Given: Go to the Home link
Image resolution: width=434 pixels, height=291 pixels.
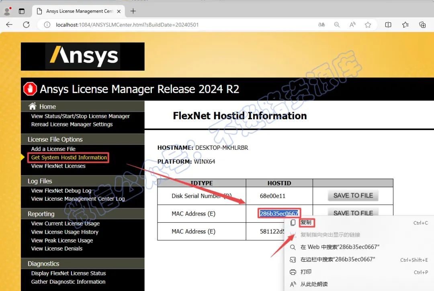Looking at the screenshot, I should (47, 106).
